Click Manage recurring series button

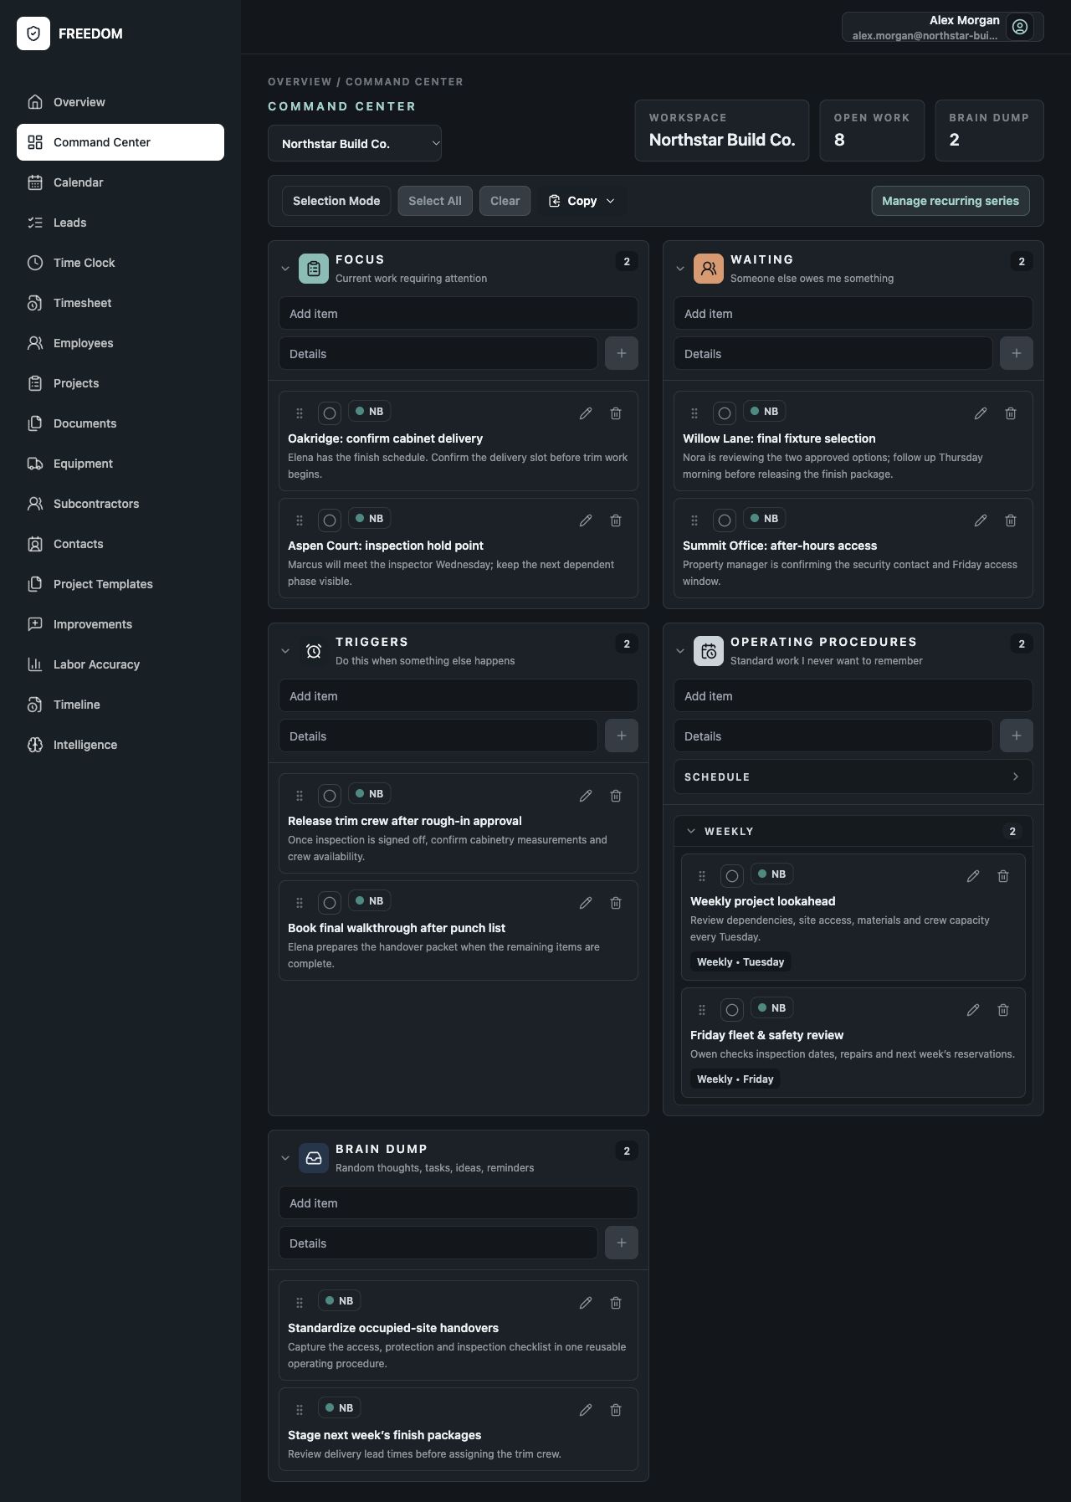(x=951, y=201)
